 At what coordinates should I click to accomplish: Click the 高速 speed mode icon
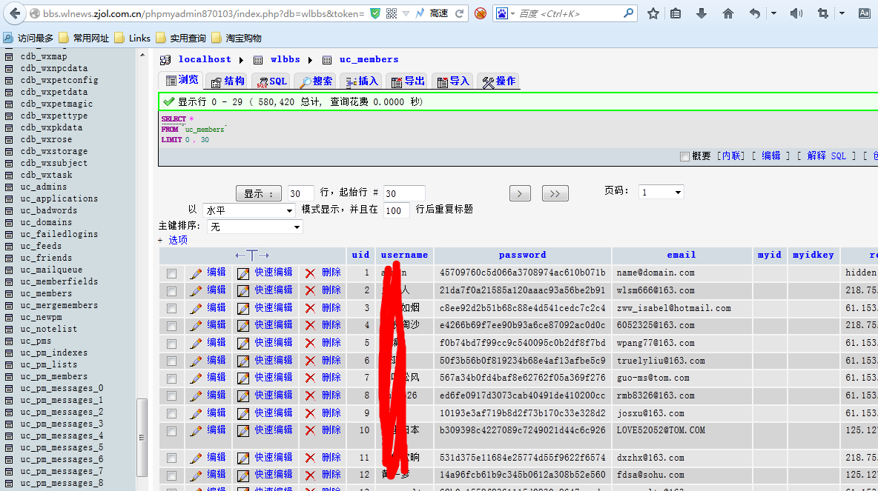420,13
